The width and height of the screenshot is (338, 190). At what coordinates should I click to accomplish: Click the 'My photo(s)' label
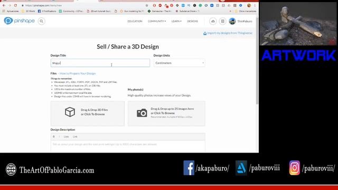tap(135, 89)
